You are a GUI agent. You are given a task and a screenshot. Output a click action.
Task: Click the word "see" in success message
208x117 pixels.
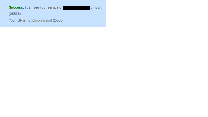coord(36,8)
